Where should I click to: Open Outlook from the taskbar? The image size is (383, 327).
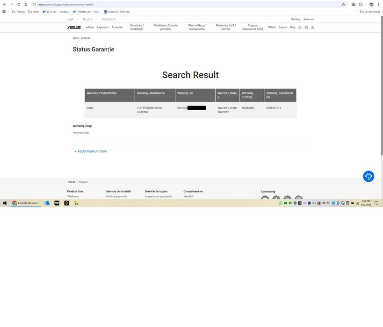pyautogui.click(x=47, y=203)
